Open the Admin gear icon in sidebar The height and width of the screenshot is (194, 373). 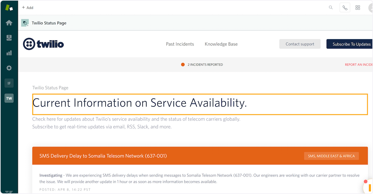coord(9,68)
